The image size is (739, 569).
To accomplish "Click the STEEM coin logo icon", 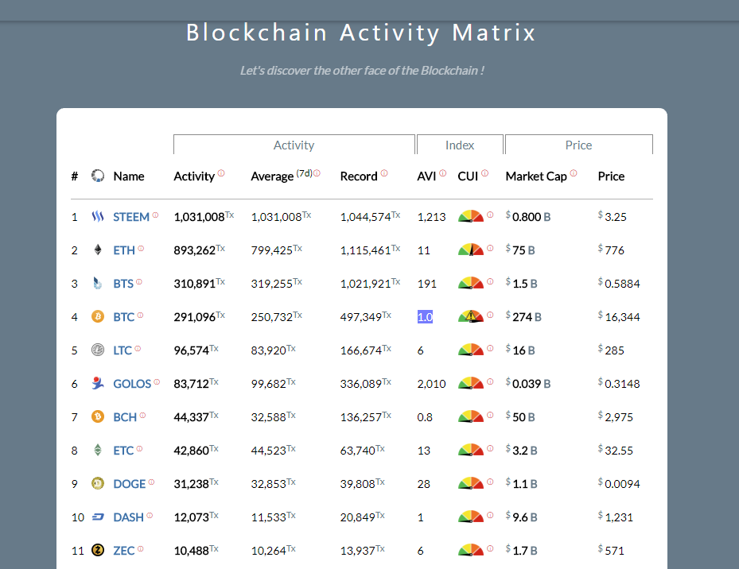I will pyautogui.click(x=98, y=217).
